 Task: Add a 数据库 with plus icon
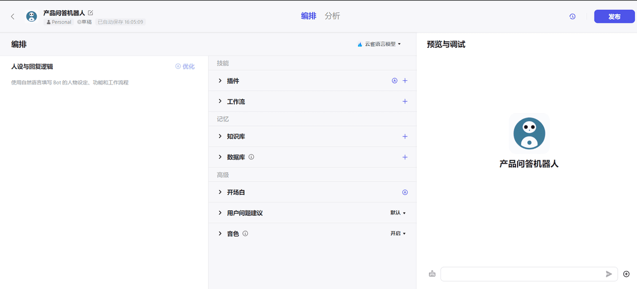click(405, 157)
